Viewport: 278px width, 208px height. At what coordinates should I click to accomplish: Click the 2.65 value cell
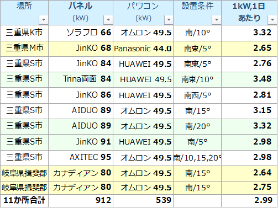click(x=249, y=49)
